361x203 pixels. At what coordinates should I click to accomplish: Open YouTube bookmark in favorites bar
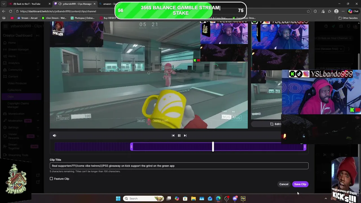click(x=12, y=18)
